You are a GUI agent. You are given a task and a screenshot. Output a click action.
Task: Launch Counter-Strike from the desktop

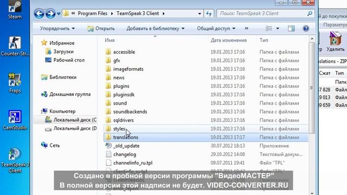(15, 46)
